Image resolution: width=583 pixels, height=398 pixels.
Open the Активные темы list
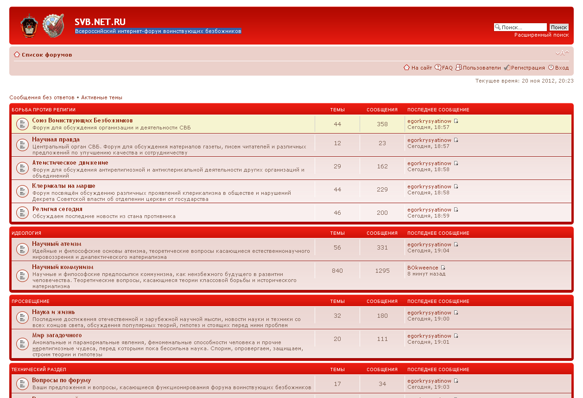pos(101,97)
